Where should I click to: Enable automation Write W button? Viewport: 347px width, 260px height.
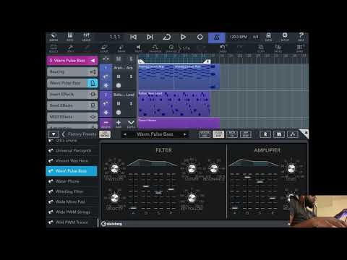pyautogui.click(x=279, y=134)
